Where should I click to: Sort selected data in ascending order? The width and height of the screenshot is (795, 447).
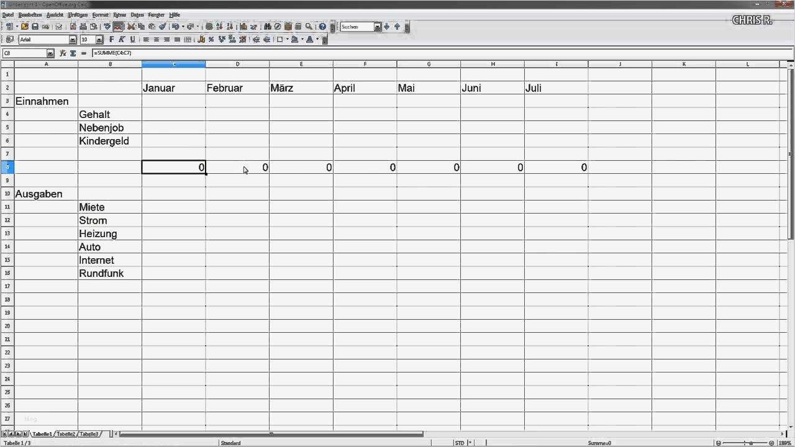(x=220, y=27)
